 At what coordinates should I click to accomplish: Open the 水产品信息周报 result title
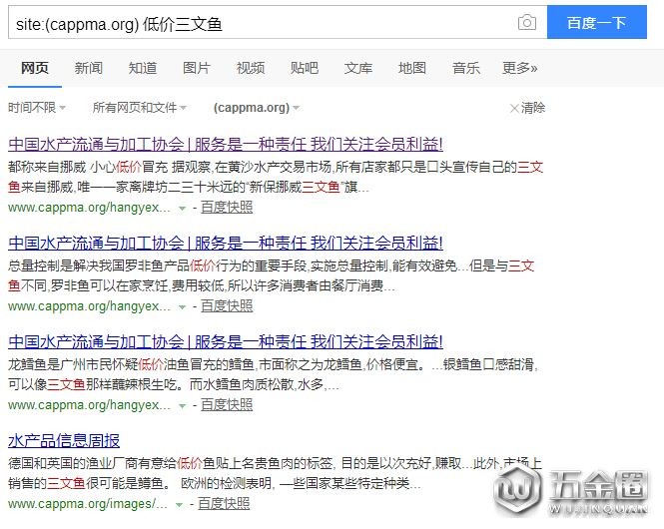[x=64, y=440]
